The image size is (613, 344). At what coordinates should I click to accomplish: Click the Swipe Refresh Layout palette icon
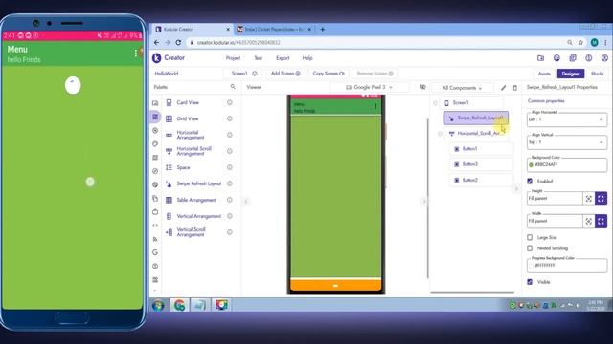click(x=169, y=183)
